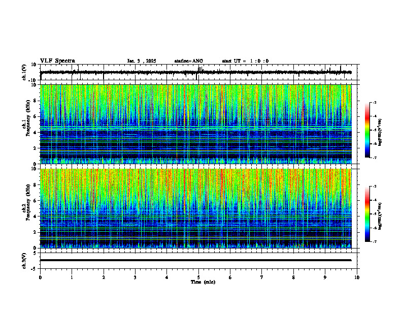Click the ch.2 Frequency (kHz) axis label
The image size is (402, 311).
(x=26, y=202)
